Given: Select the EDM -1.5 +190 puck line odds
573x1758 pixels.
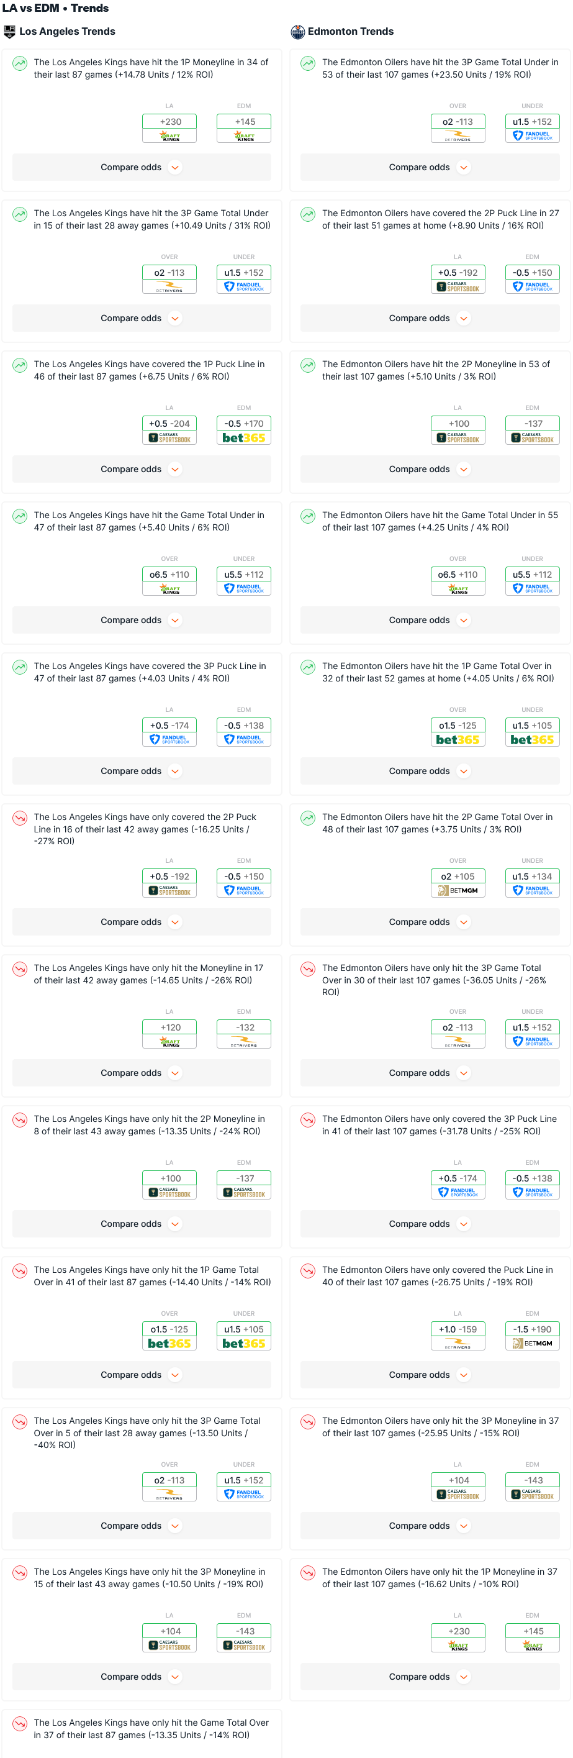Looking at the screenshot, I should click(532, 1329).
